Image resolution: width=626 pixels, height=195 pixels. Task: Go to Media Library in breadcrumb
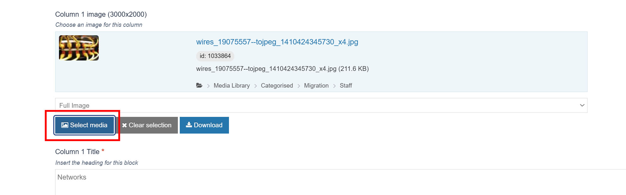coord(231,86)
